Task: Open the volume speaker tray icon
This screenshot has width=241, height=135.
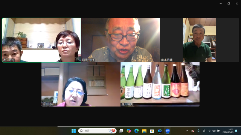Action: (x=214, y=131)
